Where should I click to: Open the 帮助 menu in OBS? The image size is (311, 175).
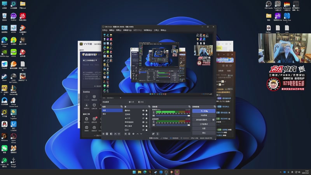point(163,30)
